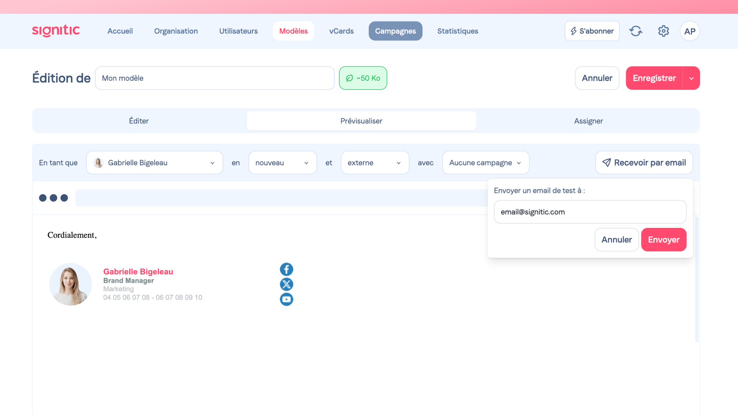Click X Twitter icon in signature

pyautogui.click(x=286, y=284)
